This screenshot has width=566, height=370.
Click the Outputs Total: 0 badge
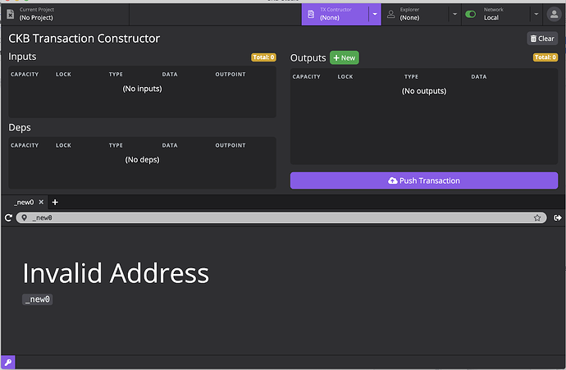[545, 57]
